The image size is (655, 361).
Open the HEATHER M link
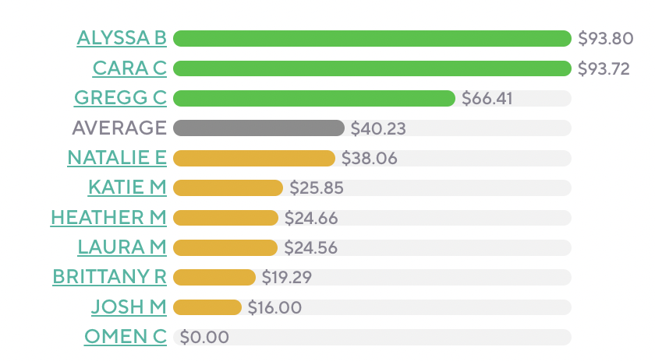[x=108, y=218]
